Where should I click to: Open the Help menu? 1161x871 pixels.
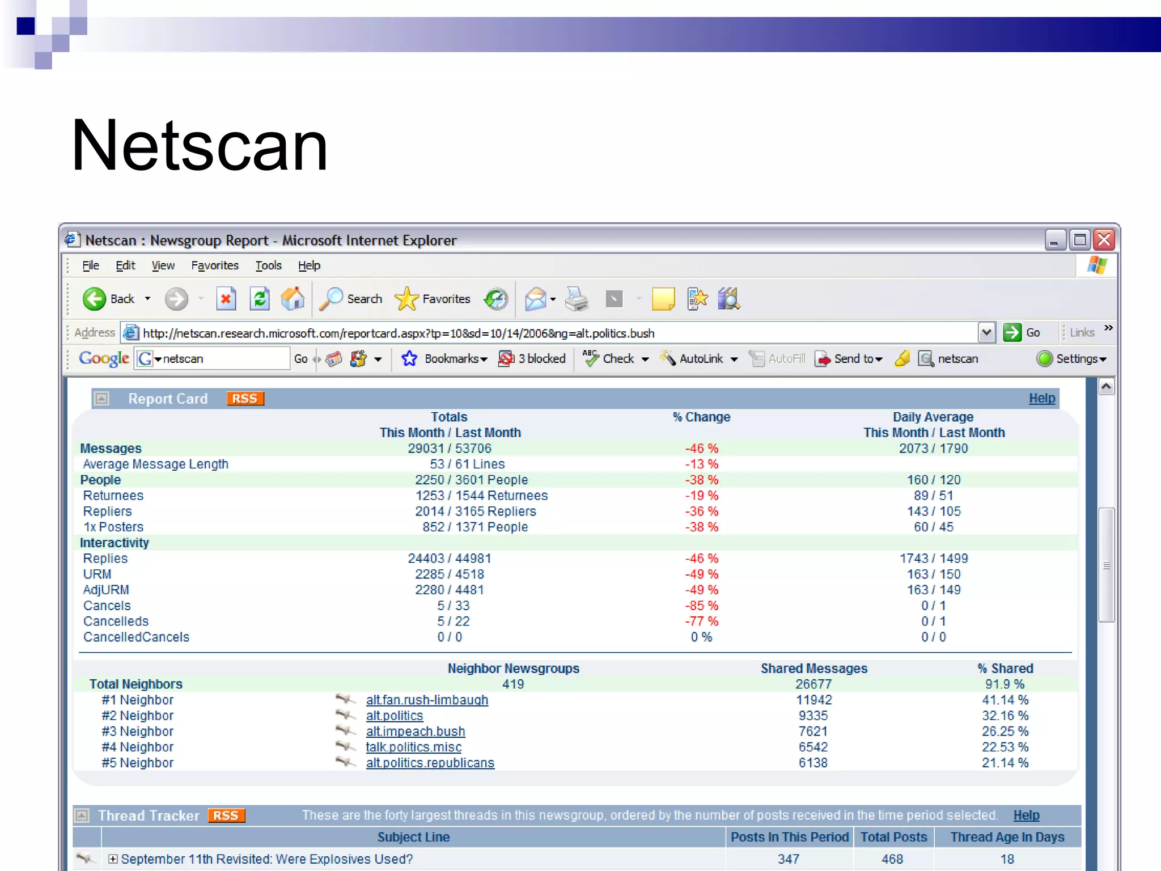point(309,265)
